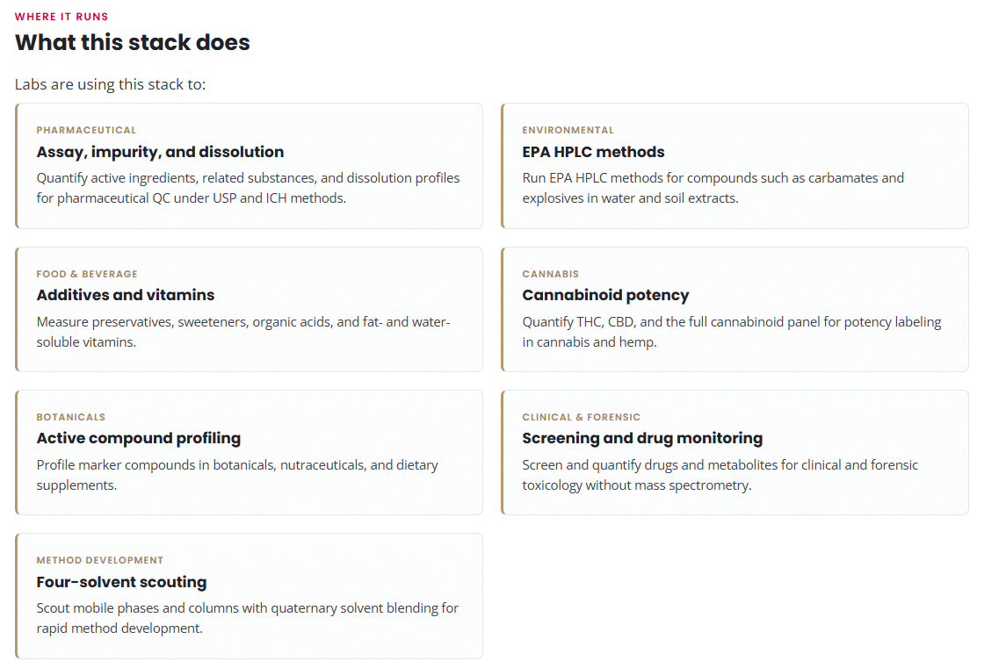The image size is (984, 668).
Task: Open the Method Development card
Action: pyautogui.click(x=250, y=596)
